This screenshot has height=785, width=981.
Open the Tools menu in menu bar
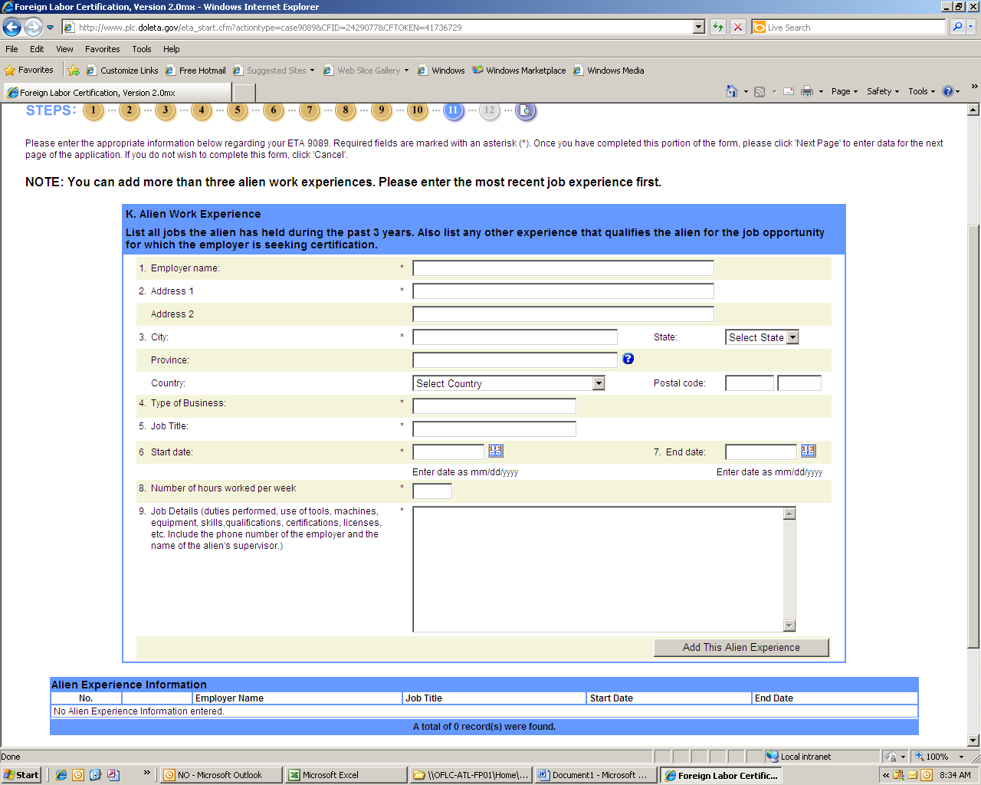(x=142, y=49)
